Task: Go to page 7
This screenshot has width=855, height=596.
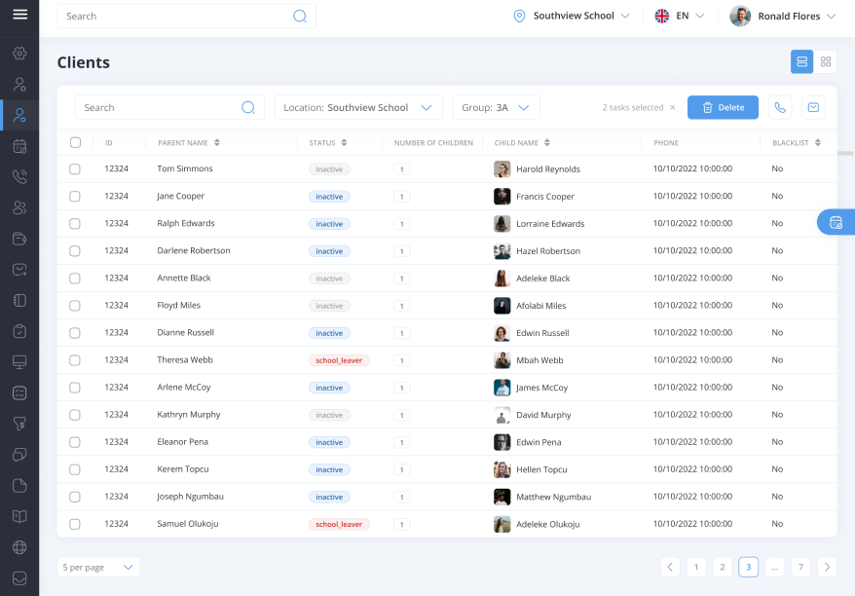Action: coord(800,567)
